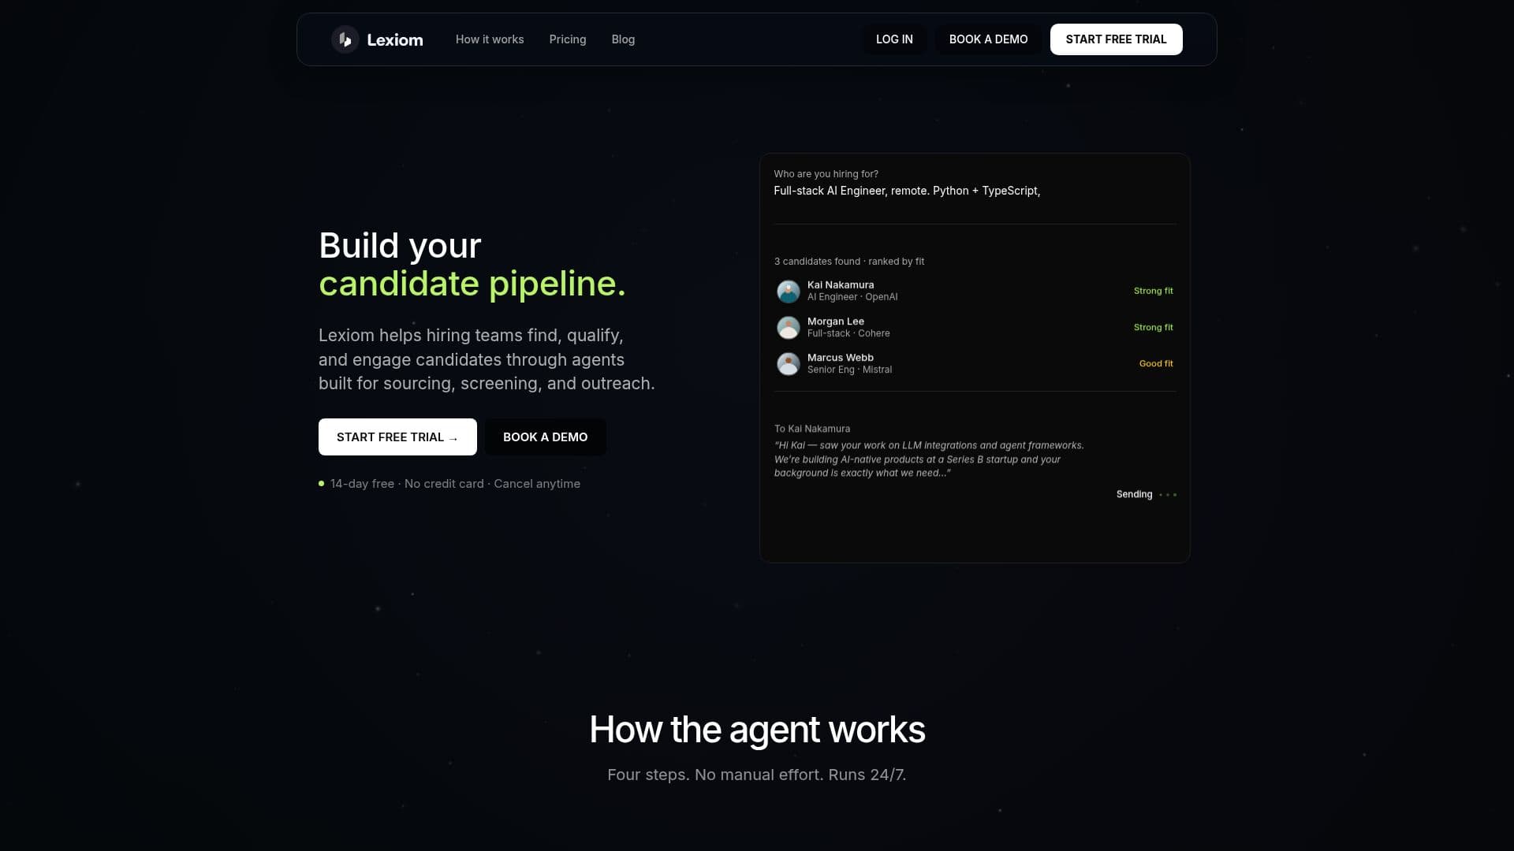Click Morgan Lee's Strong fit label

[x=1153, y=327]
